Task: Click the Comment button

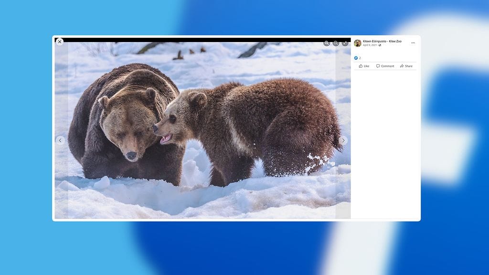Action: click(x=385, y=66)
